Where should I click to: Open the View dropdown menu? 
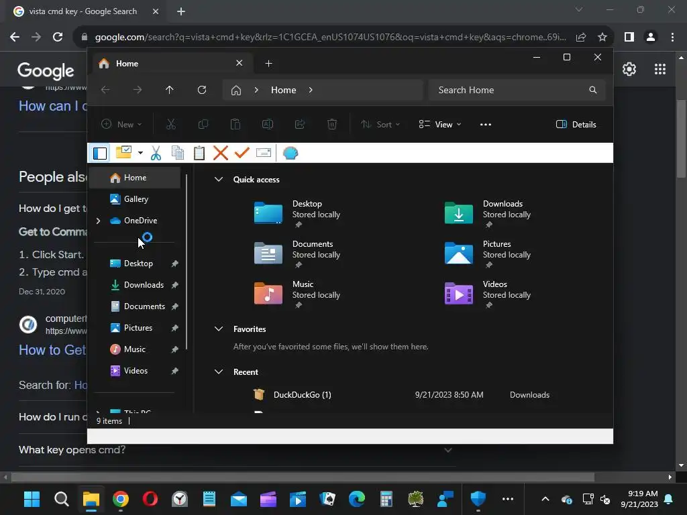(440, 124)
